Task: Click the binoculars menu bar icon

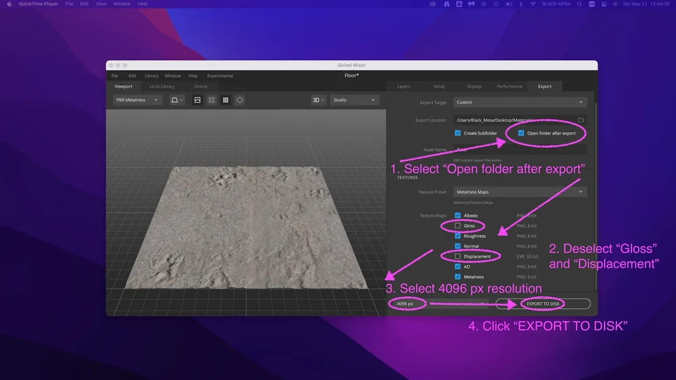Action: pos(447,4)
